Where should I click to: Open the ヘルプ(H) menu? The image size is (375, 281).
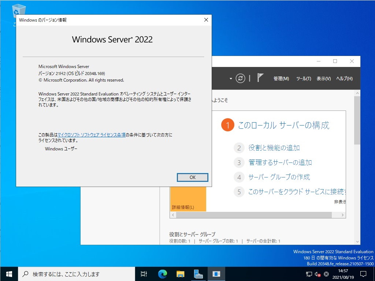coord(345,78)
